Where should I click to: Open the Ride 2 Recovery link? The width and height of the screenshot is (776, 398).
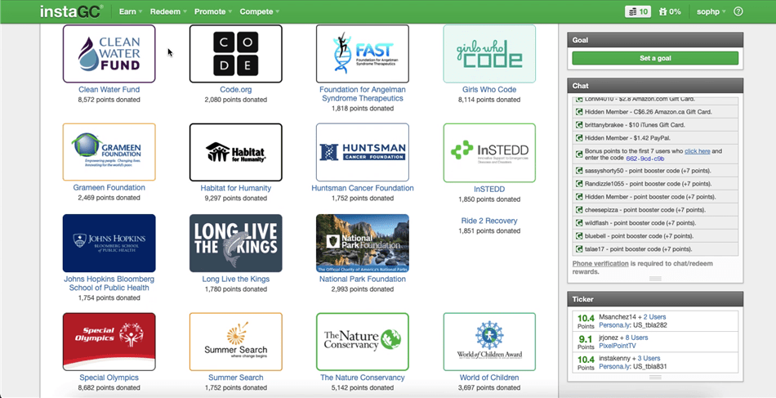(x=489, y=221)
